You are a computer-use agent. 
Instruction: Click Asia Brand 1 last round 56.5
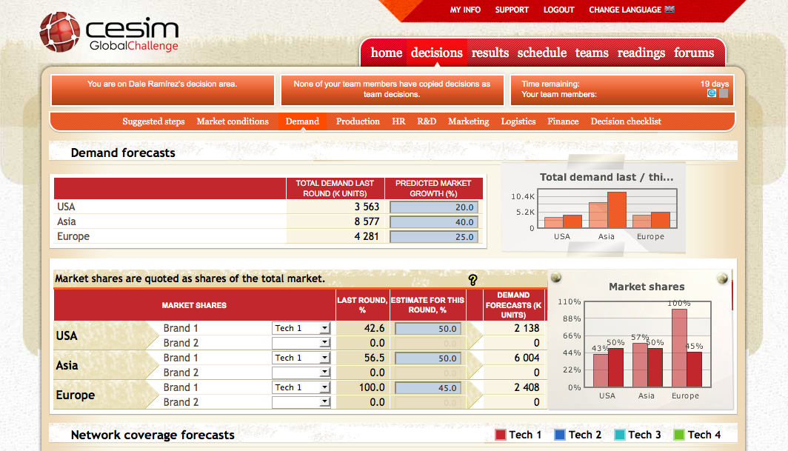[x=375, y=358]
